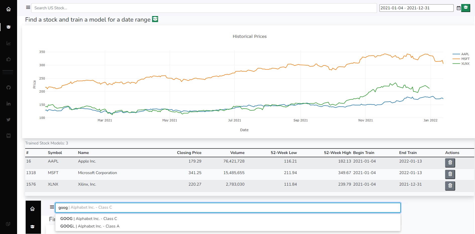Image resolution: width=475 pixels, height=234 pixels.
Task: Open the documentation book icon in sidebar
Action: pos(9,136)
